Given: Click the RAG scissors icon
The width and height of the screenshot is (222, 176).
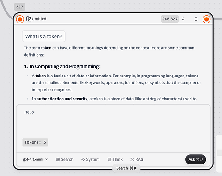Looking at the screenshot, I should (x=132, y=159).
